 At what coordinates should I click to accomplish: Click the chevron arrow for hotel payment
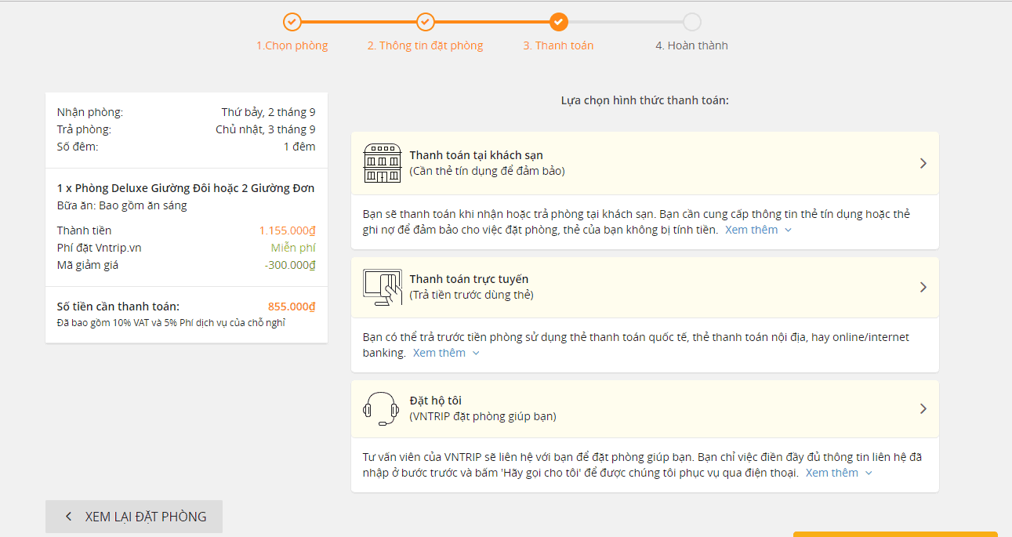923,163
